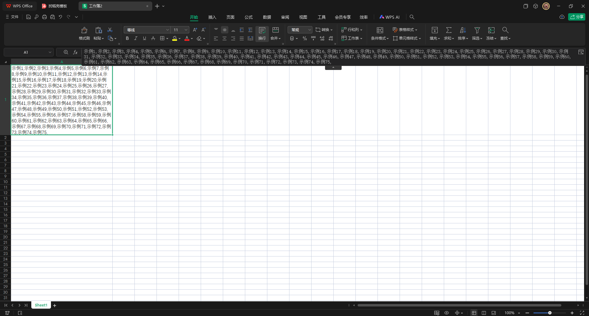Open the fill color dropdown arrow
The width and height of the screenshot is (589, 316).
click(180, 39)
